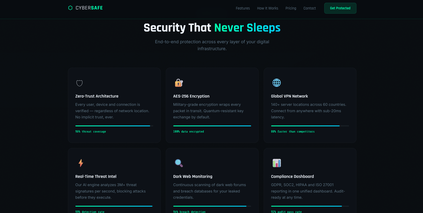Image resolution: width=423 pixels, height=213 pixels.
Task: Click the Dark Web Monitoring card heading
Action: [193, 176]
